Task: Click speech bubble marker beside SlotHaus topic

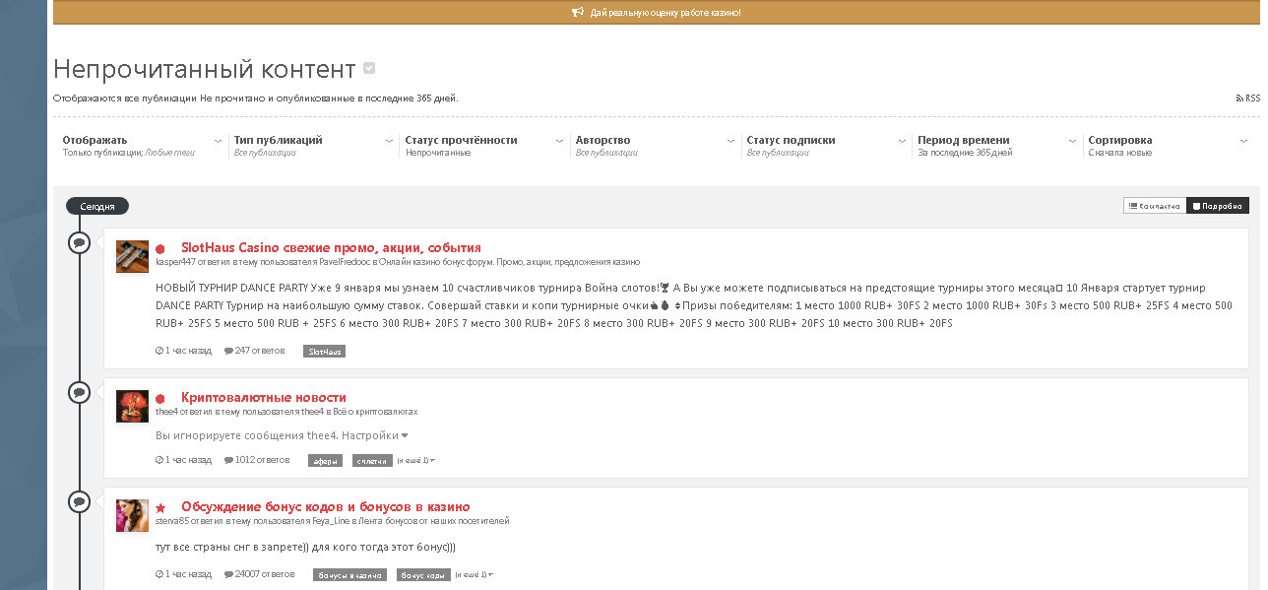Action: [x=79, y=242]
